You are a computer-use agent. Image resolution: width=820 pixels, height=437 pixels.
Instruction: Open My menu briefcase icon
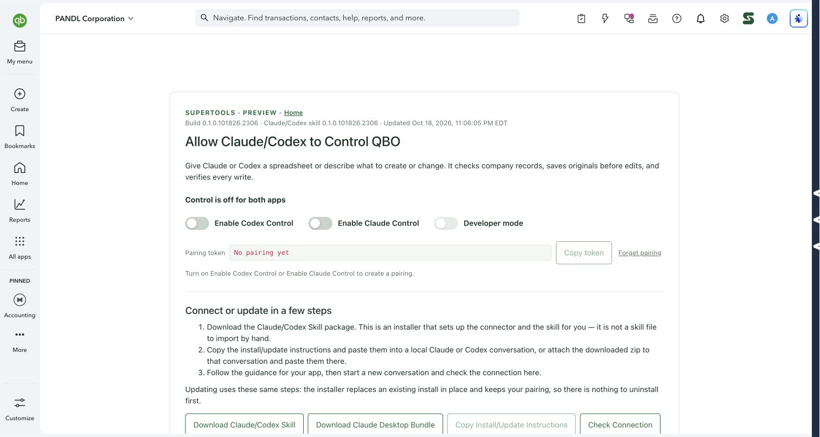[20, 46]
